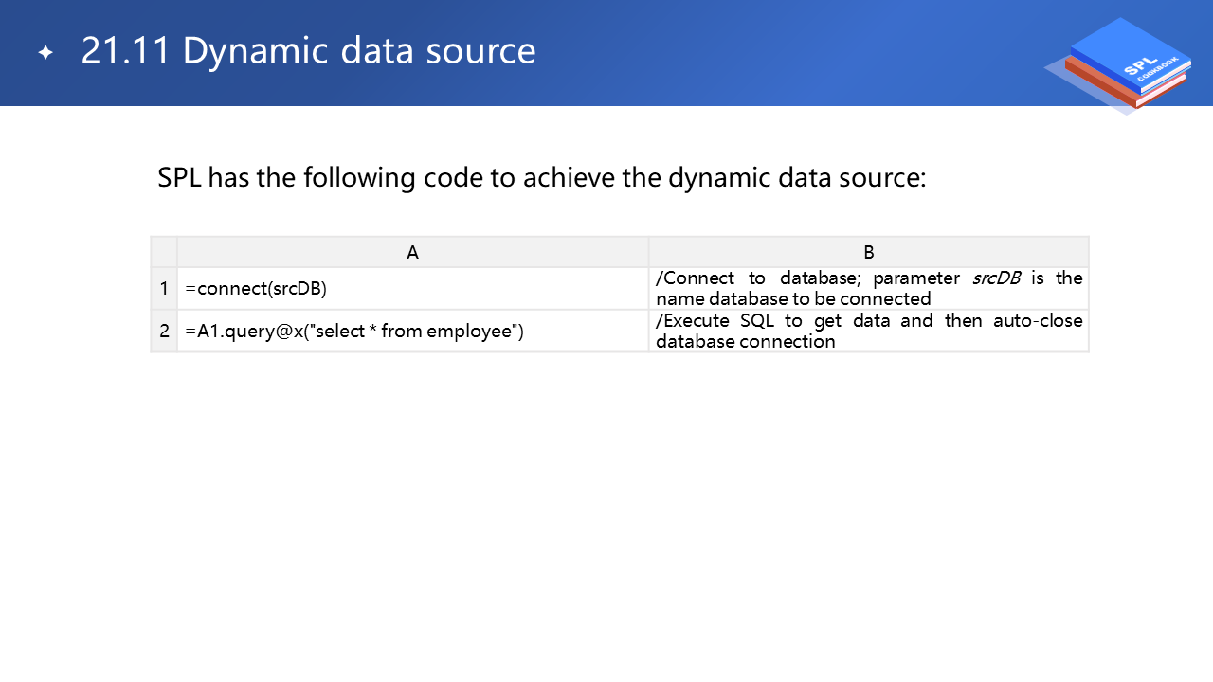Click the "SPL" lettering on the book cover
The image size is (1213, 682).
coord(1135,68)
